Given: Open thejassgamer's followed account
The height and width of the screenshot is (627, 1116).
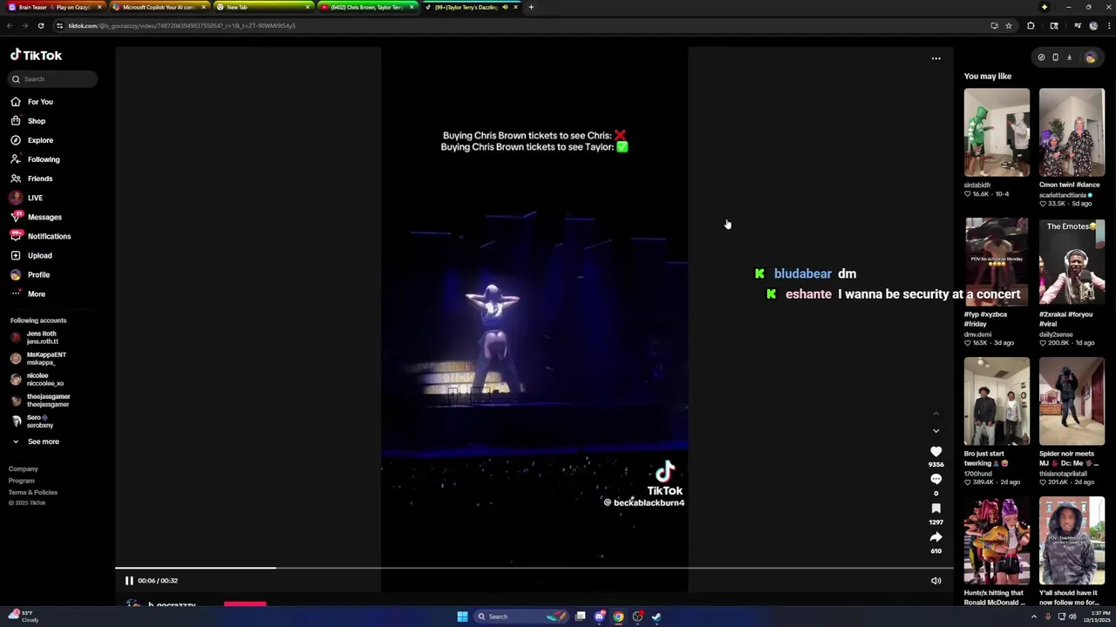Looking at the screenshot, I should coord(41,401).
